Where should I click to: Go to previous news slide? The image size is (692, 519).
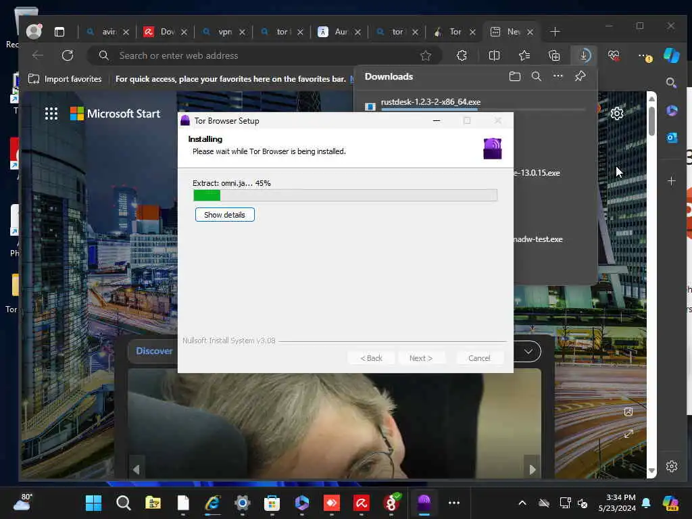point(137,469)
